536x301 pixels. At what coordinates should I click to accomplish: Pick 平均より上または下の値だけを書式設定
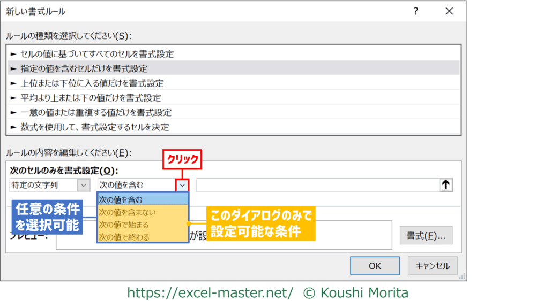90,98
